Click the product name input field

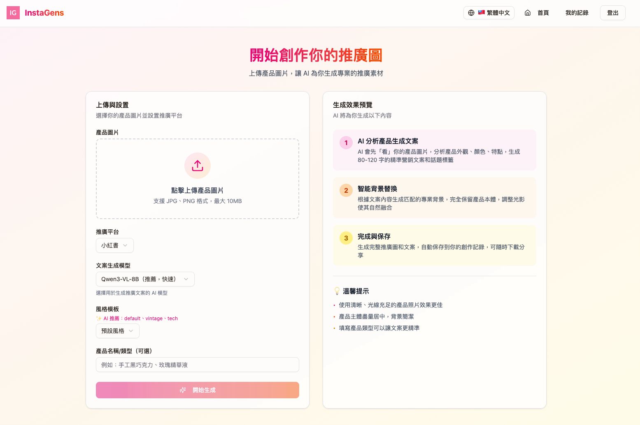click(197, 365)
